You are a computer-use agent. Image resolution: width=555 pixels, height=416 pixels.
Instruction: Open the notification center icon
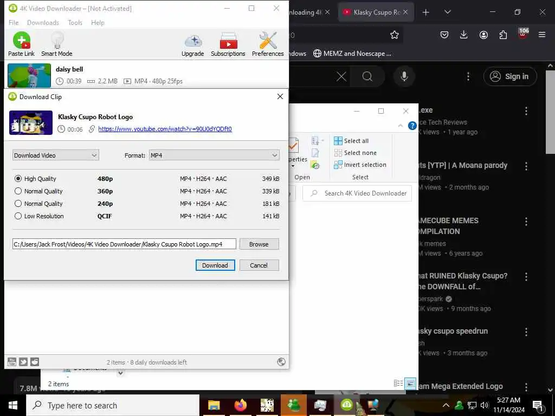(538, 405)
